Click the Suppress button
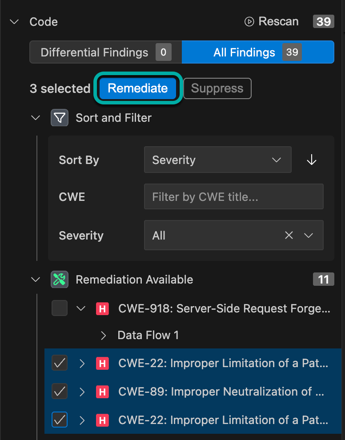This screenshot has width=345, height=440. [x=217, y=88]
